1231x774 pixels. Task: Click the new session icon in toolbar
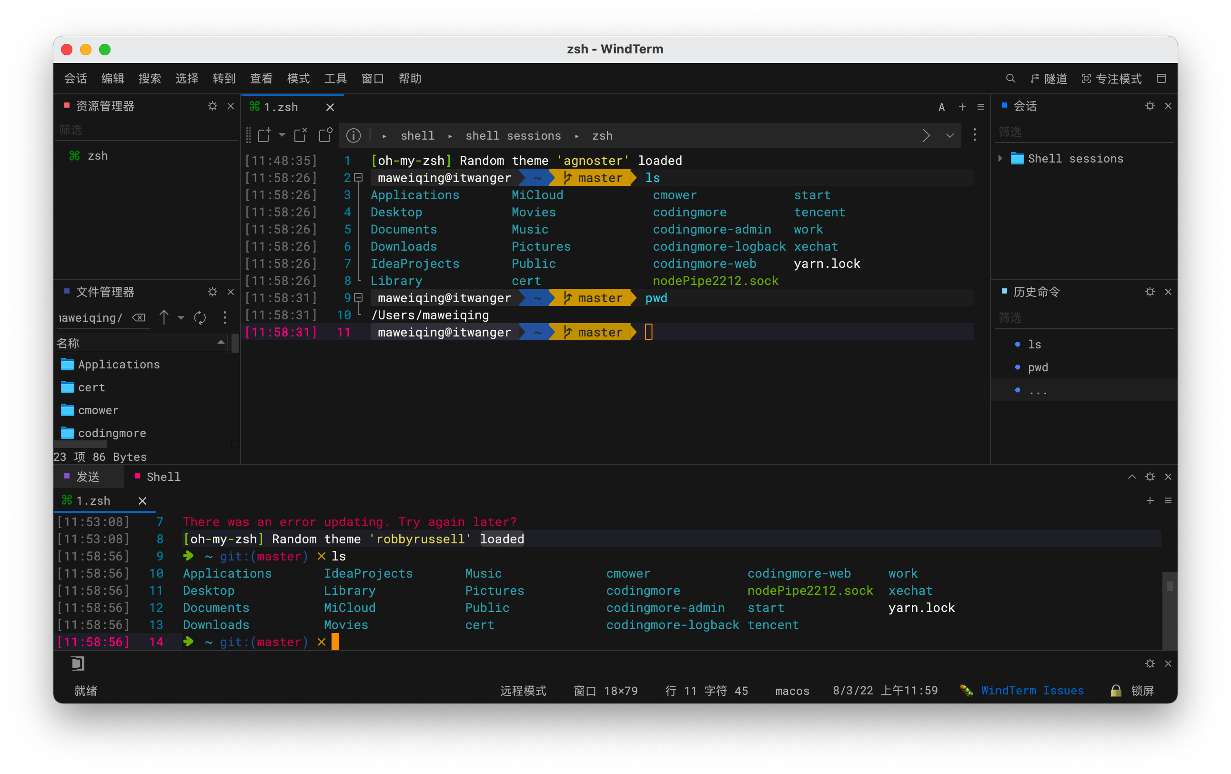(x=264, y=135)
